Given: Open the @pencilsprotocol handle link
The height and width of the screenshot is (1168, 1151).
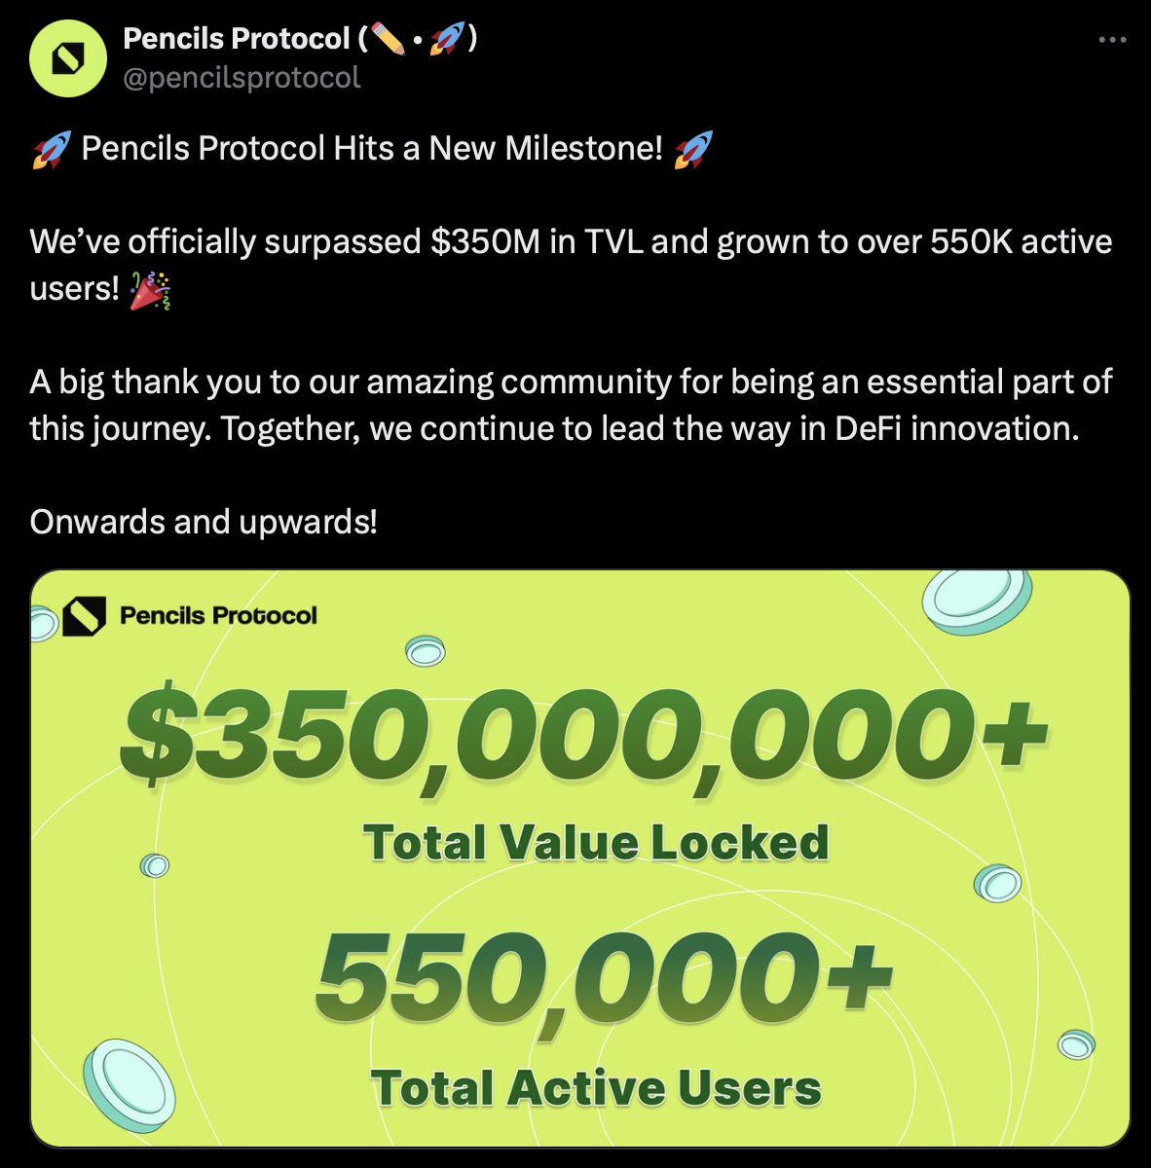Looking at the screenshot, I should [x=241, y=77].
